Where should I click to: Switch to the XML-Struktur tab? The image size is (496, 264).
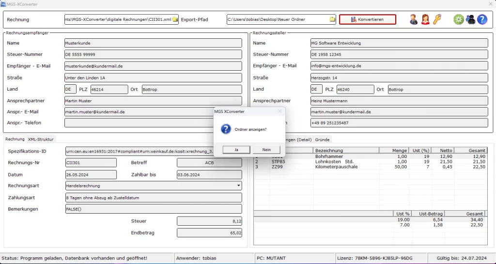[x=41, y=140]
